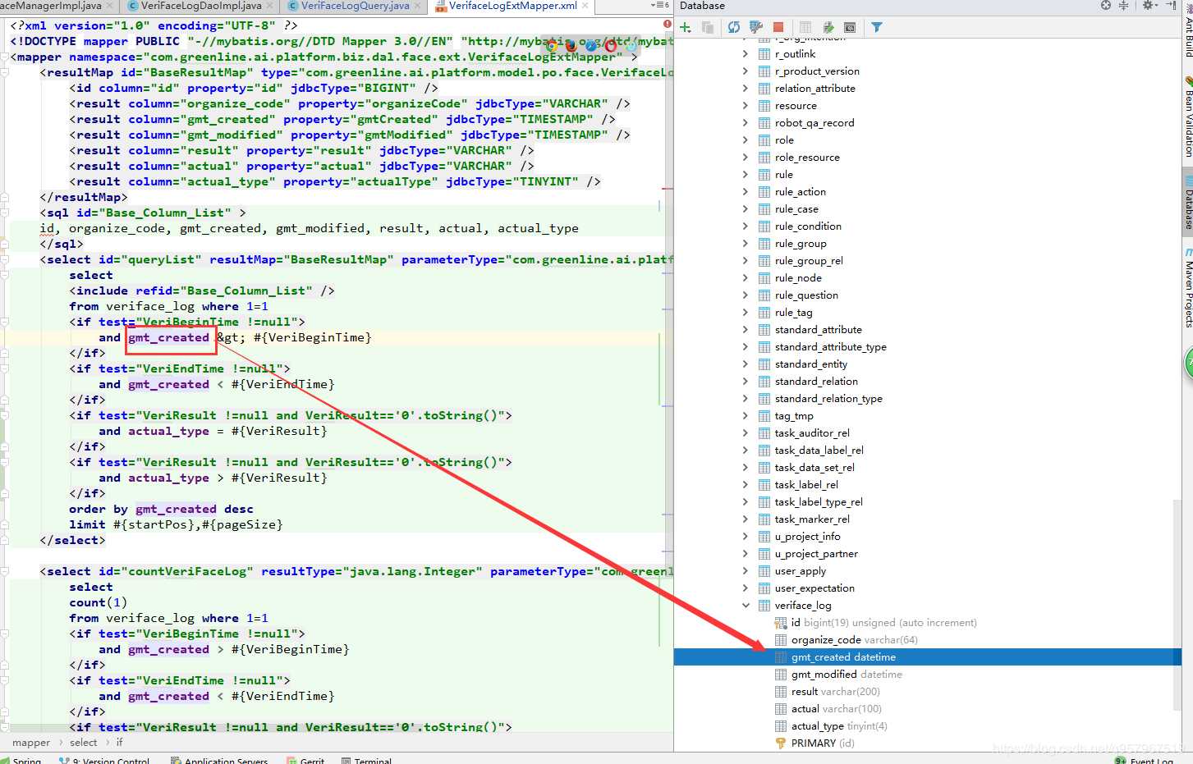Click the Scroll from Editor target icon
1193x764 pixels.
pos(1106,6)
